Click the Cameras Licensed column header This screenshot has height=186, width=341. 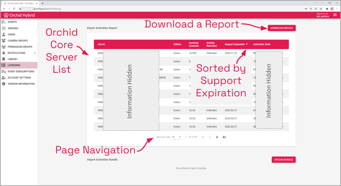pos(193,44)
